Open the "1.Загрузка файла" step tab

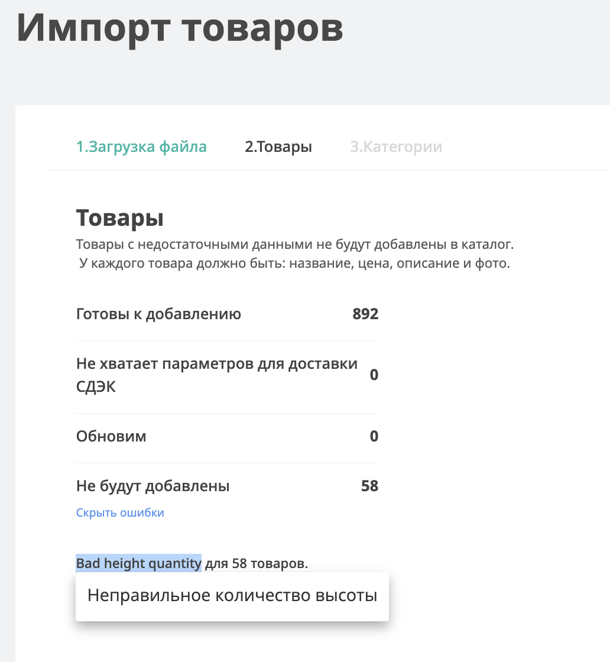(141, 147)
